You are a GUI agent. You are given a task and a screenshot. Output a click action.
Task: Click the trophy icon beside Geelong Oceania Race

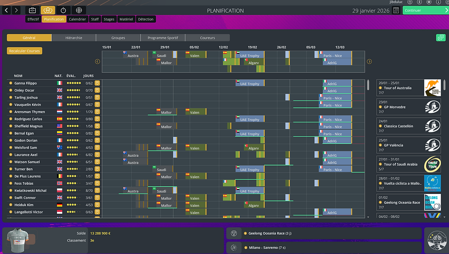[234, 233]
